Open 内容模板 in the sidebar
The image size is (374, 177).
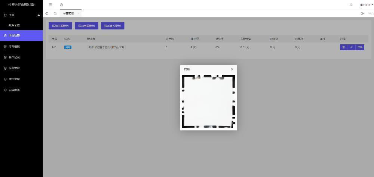point(21,47)
